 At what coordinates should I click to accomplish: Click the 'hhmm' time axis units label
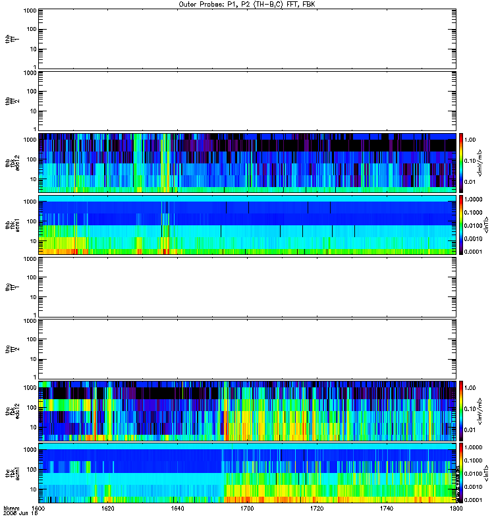[x=12, y=508]
